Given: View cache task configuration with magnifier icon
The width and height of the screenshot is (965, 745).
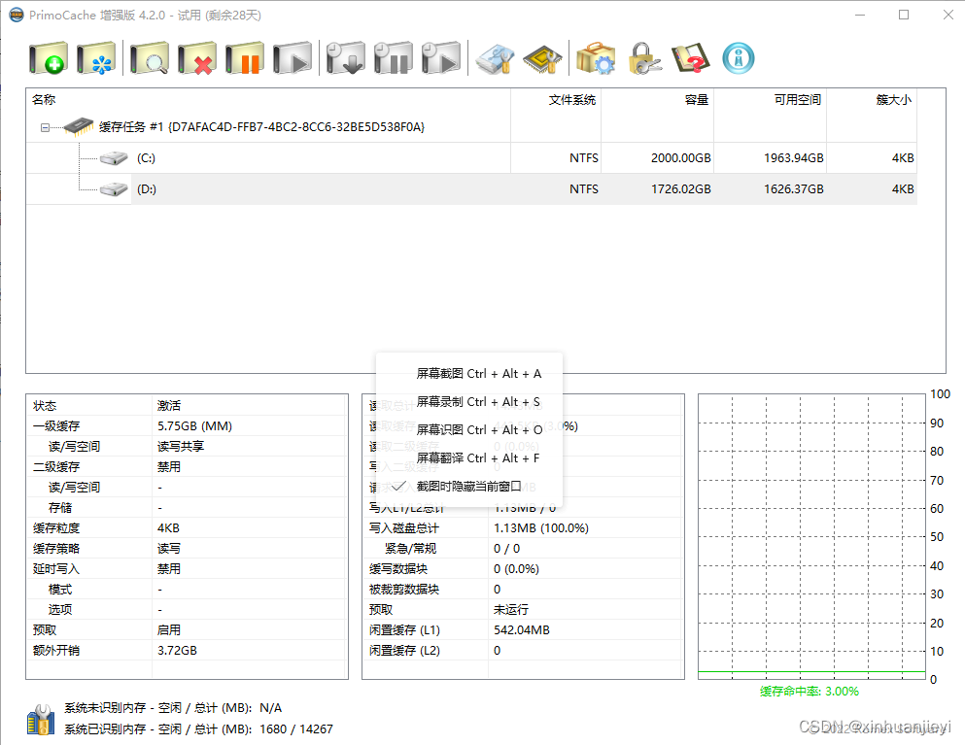Looking at the screenshot, I should 150,58.
